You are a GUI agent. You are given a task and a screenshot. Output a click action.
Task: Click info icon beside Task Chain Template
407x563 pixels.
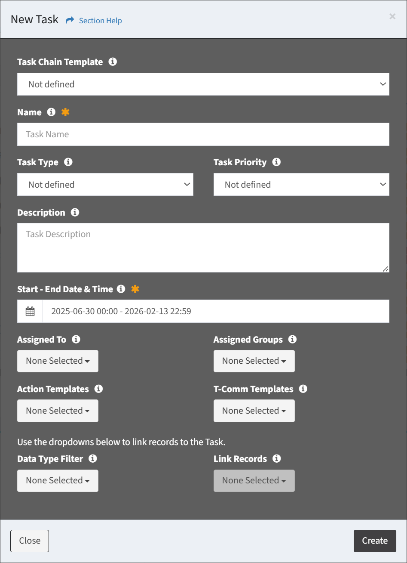[113, 62]
